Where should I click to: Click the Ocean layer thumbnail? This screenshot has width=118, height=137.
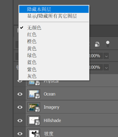34,94
